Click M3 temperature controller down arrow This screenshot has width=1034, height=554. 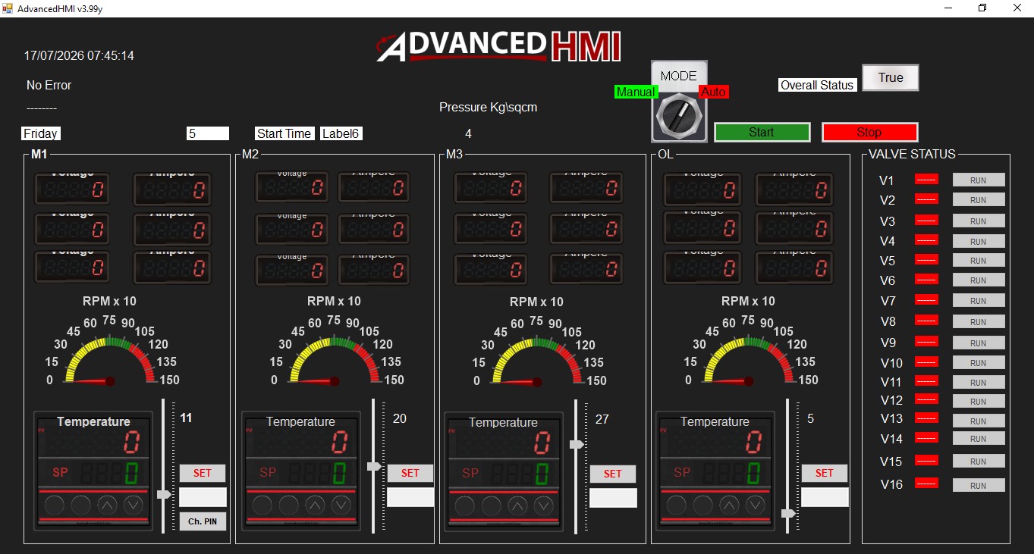pos(544,505)
